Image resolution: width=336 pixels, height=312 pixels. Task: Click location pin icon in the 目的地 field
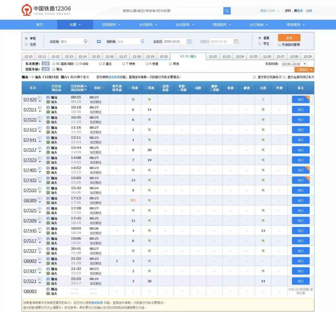[142, 41]
